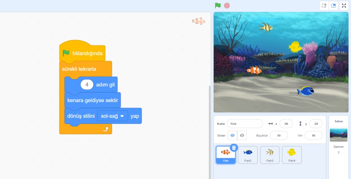Image resolution: width=351 pixels, height=179 pixels.
Task: Click the steps value 4 field
Action: (87, 85)
